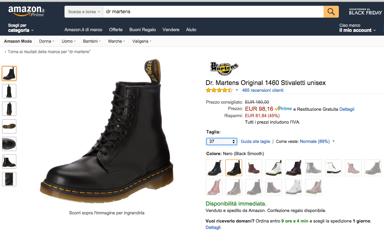The image size is (384, 233).
Task: Choose the purple boot color swatch
Action: [293, 168]
